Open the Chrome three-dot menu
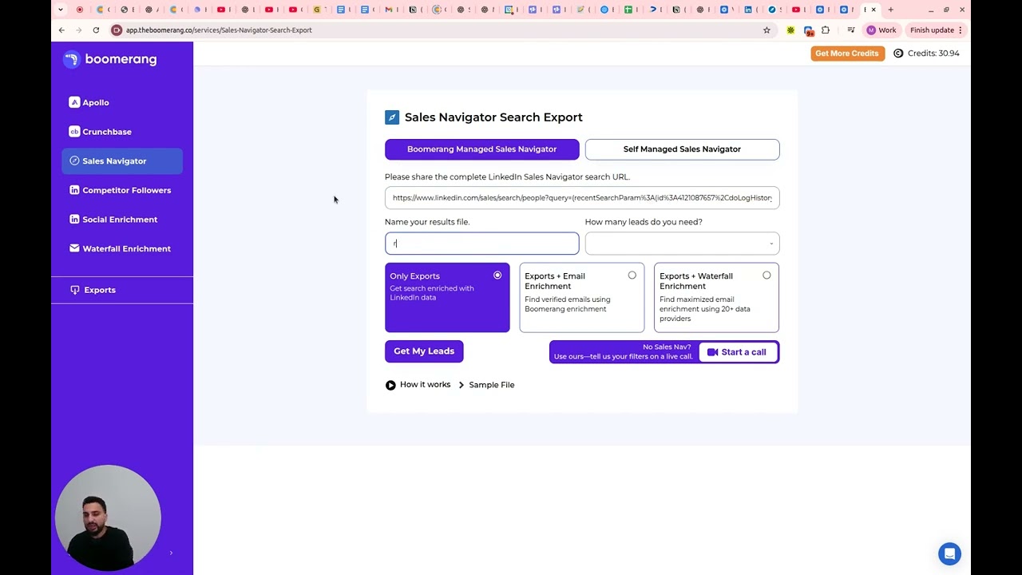This screenshot has width=1022, height=575. coord(961,30)
